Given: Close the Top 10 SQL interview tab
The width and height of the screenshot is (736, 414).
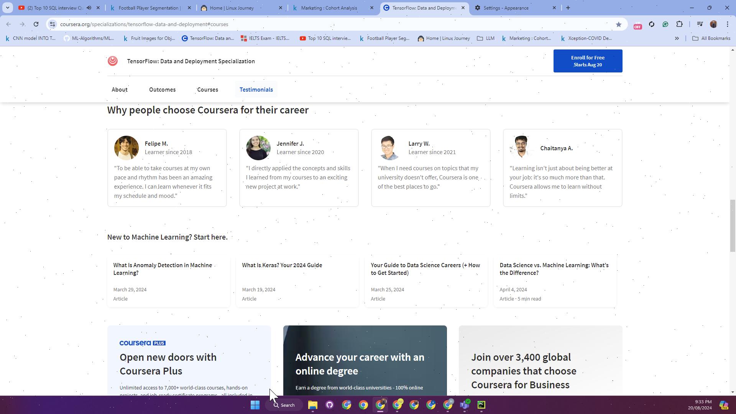Looking at the screenshot, I should [98, 8].
